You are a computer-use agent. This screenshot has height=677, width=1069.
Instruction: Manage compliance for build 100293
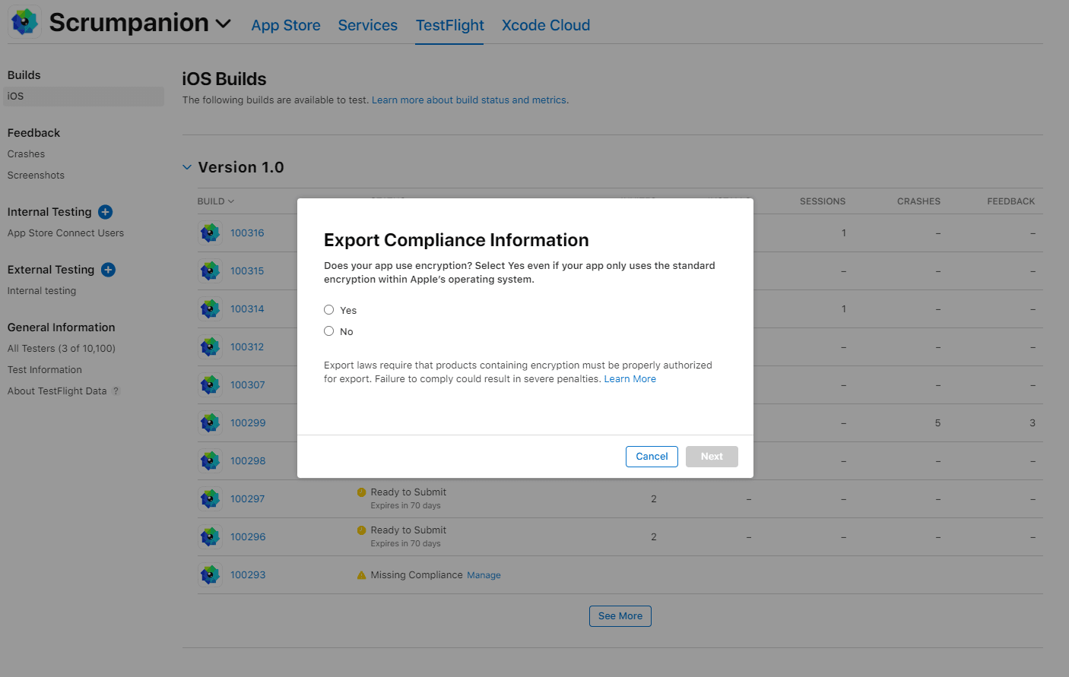[484, 576]
